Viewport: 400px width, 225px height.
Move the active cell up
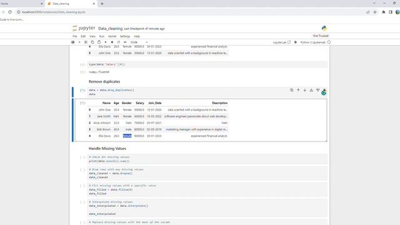[298, 90]
